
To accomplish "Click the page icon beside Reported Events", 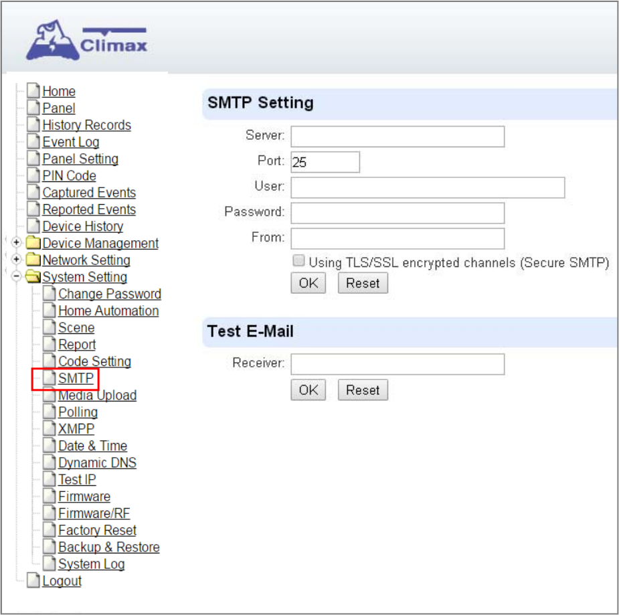I will [33, 209].
